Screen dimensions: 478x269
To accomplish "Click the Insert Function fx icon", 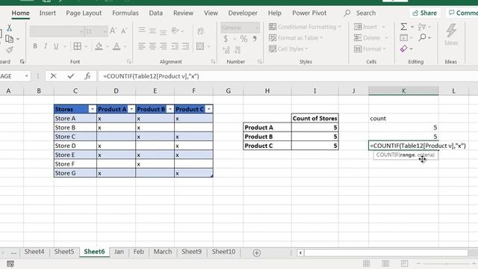I will [x=88, y=76].
